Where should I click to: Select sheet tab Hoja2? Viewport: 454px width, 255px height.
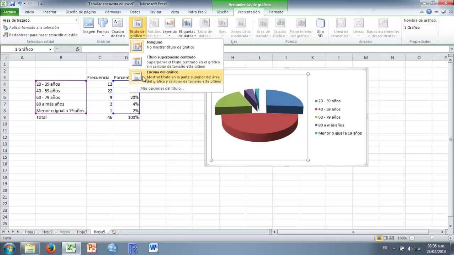pos(47,232)
